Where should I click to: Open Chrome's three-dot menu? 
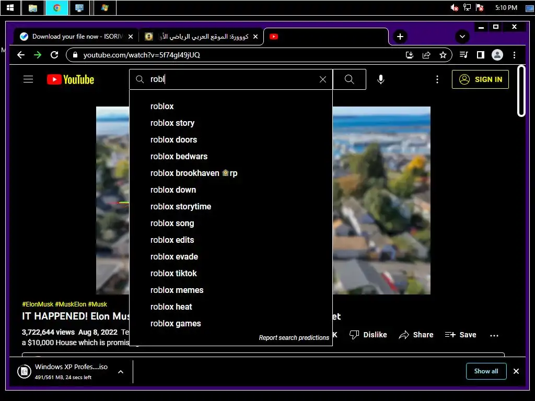tap(514, 55)
